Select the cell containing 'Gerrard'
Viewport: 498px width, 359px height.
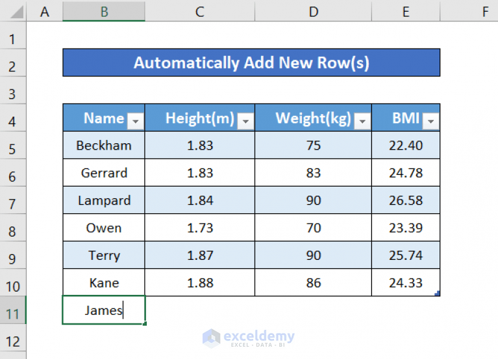pos(104,172)
